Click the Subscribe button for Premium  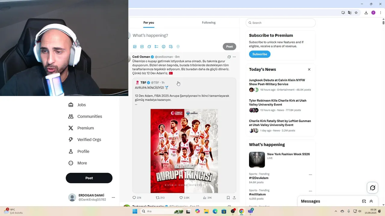click(x=260, y=54)
